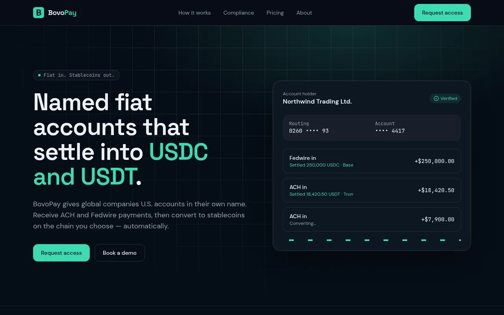This screenshot has height=315, width=504.
Task: Open the Pricing nav link
Action: pos(275,13)
